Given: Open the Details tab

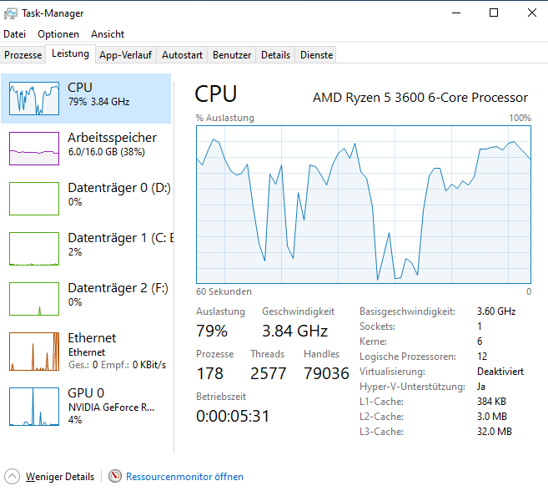Looking at the screenshot, I should 275,55.
